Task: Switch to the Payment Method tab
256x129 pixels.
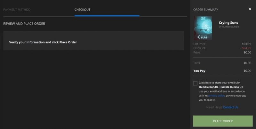Action: 17,10
